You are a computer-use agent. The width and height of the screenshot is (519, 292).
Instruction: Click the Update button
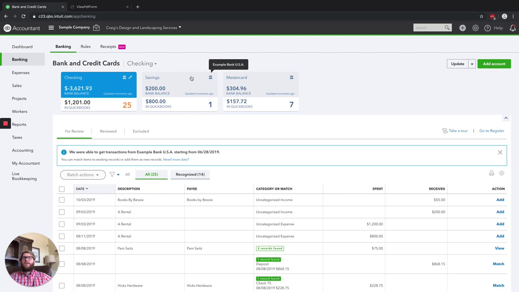[458, 64]
